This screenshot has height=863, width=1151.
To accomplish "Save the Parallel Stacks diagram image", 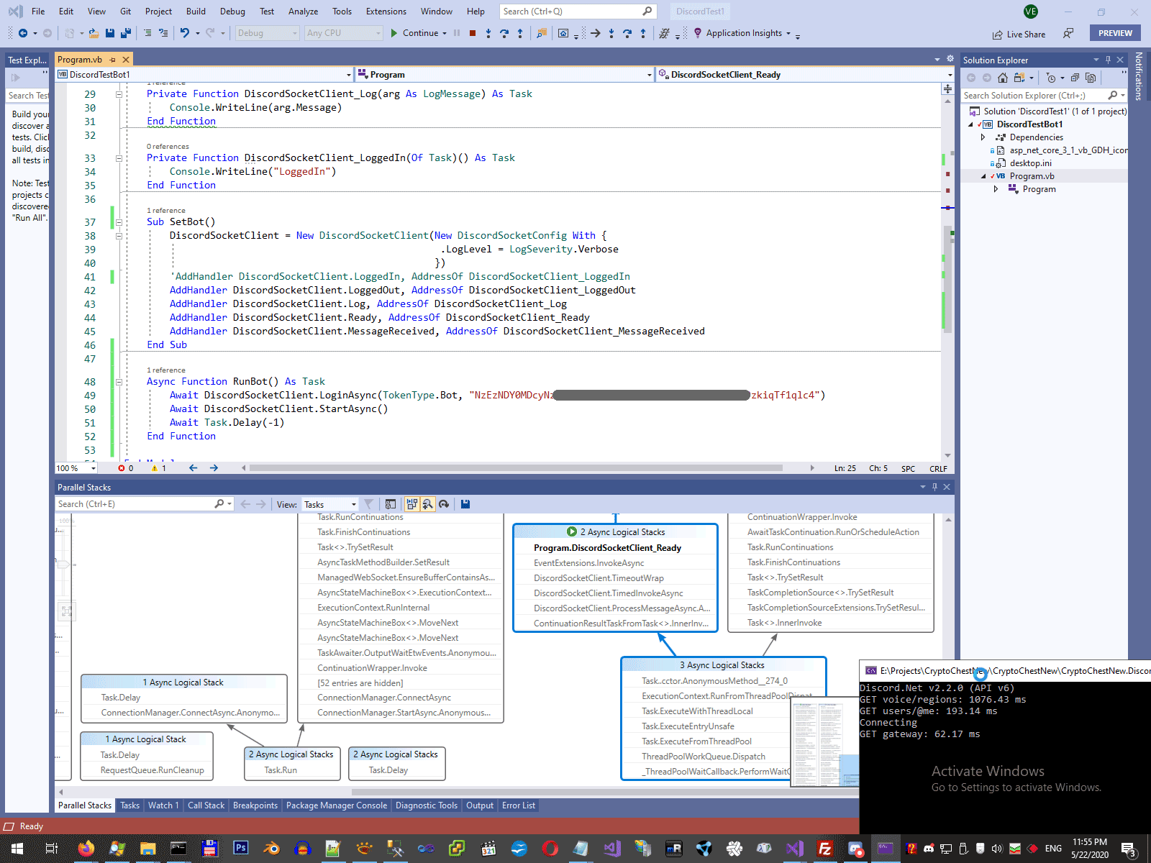I will coord(465,504).
